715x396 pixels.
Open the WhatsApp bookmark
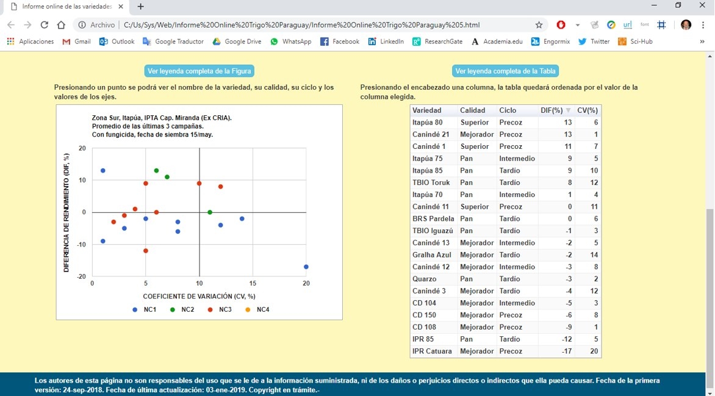(x=291, y=41)
